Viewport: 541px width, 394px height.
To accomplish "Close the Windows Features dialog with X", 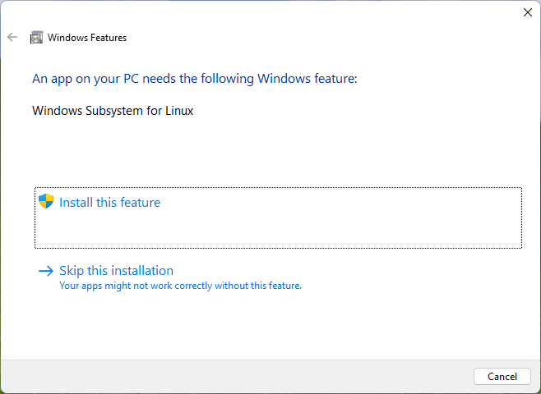I will (528, 12).
